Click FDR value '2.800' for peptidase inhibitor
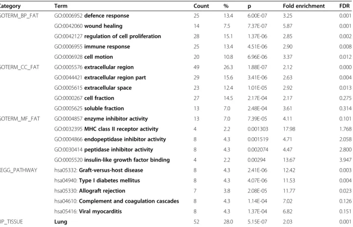The width and height of the screenshot is (353, 227). point(346,150)
